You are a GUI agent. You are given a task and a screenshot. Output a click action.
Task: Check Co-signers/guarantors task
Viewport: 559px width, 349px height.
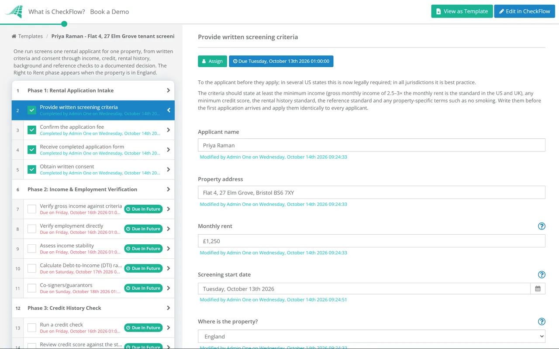(x=32, y=288)
